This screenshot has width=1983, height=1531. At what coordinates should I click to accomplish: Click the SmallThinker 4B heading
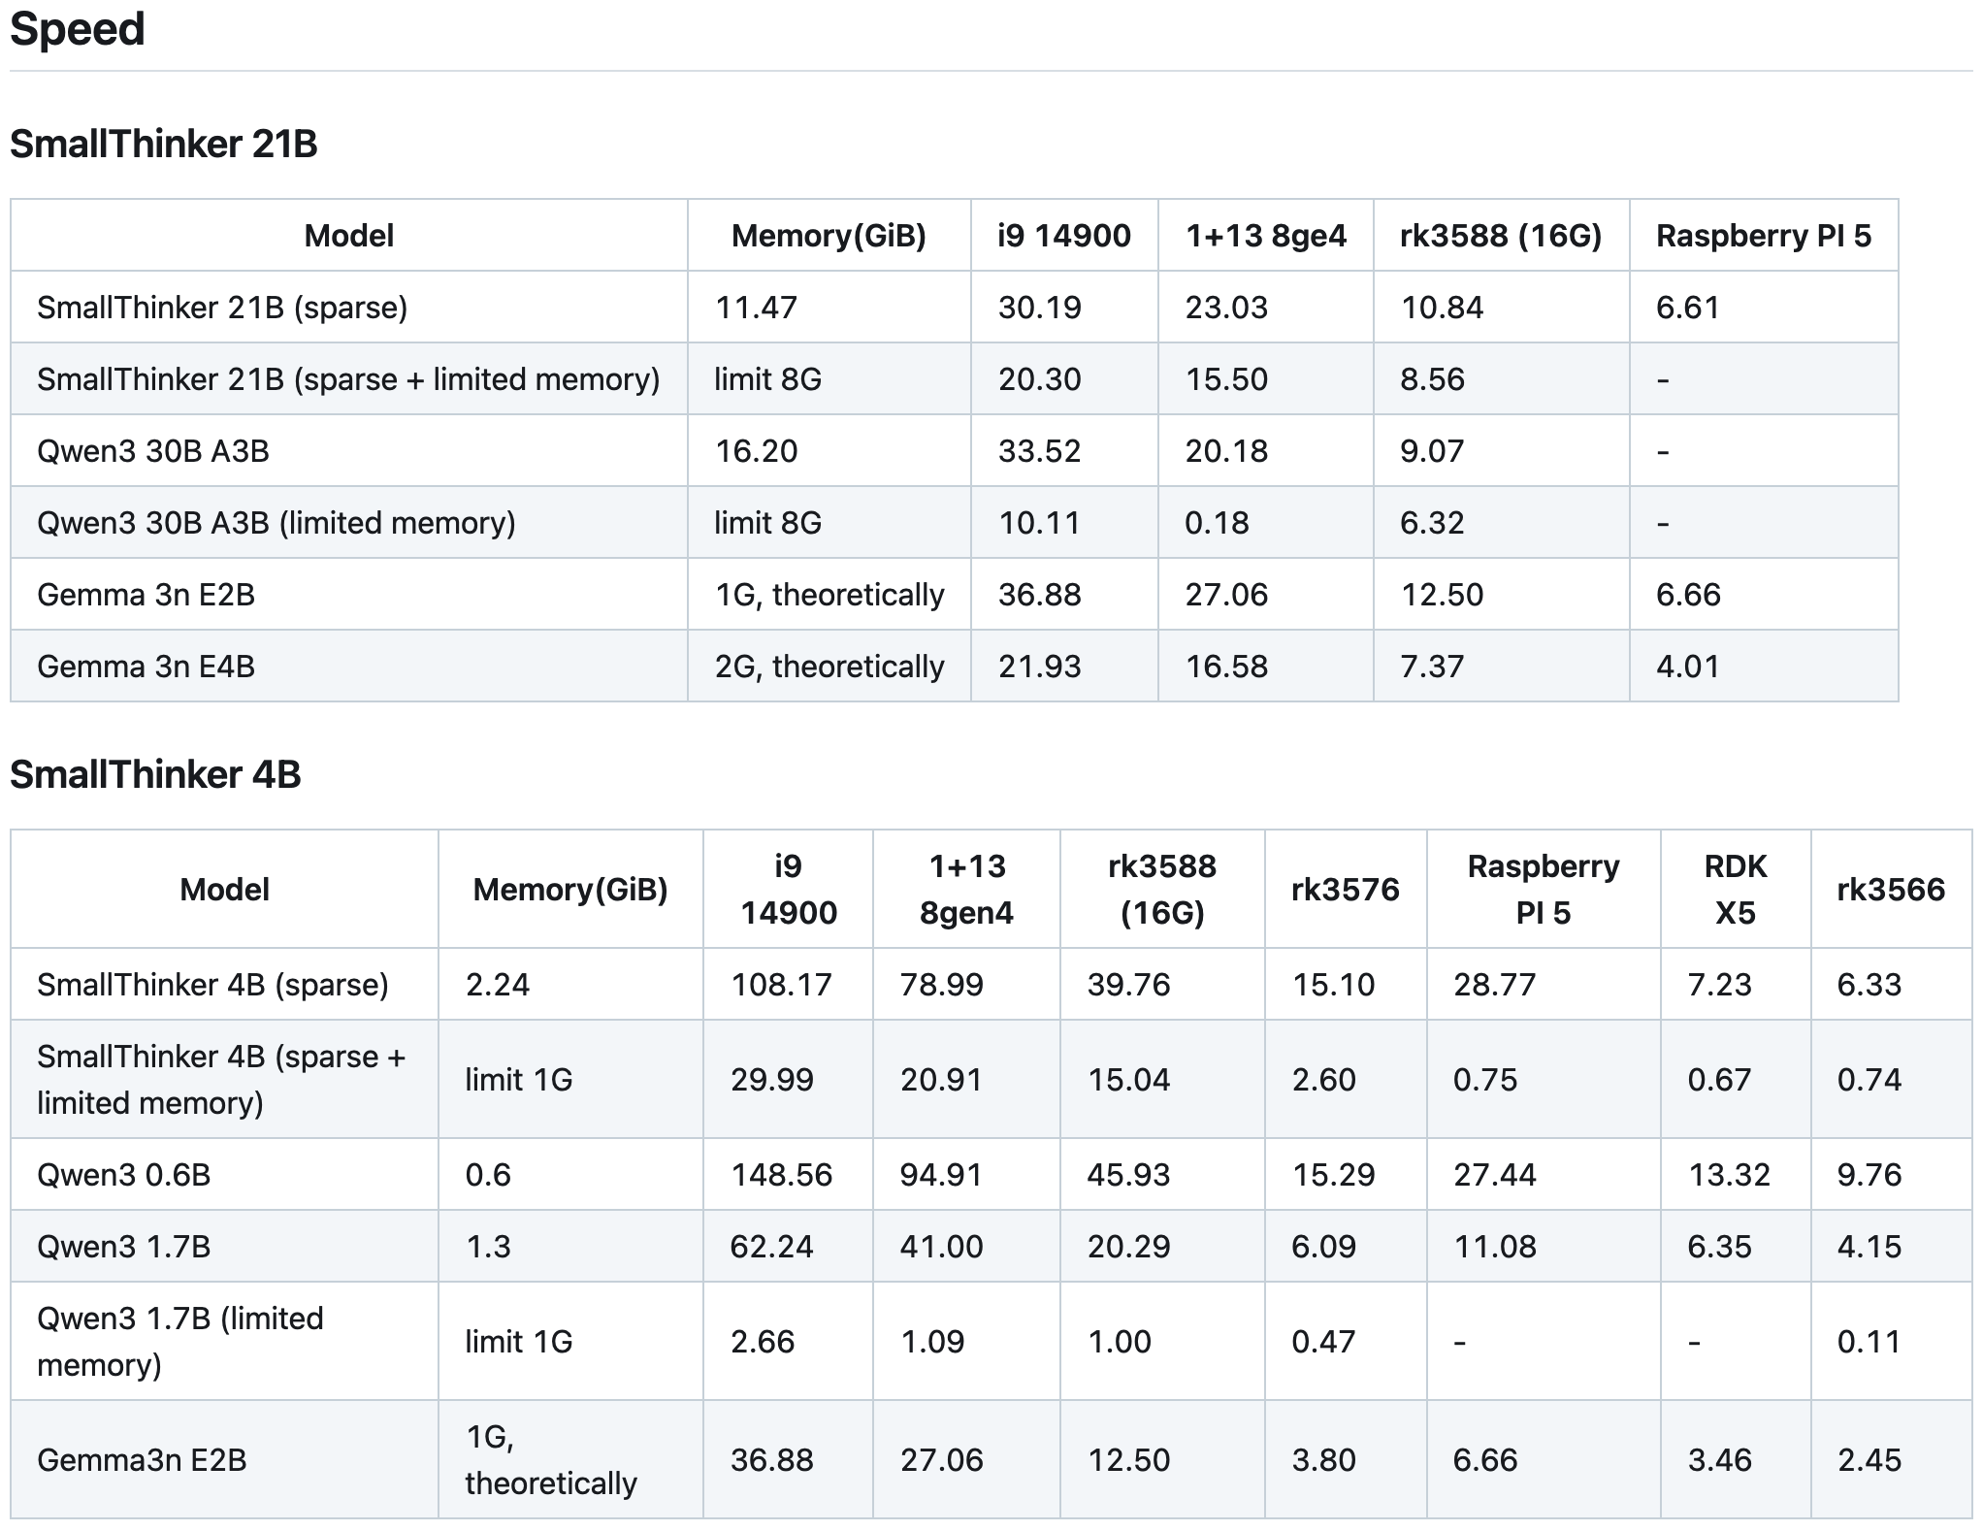tap(155, 774)
